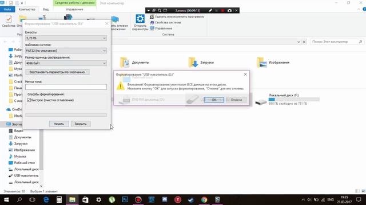Click sidebar scroll down arrow

41,186
